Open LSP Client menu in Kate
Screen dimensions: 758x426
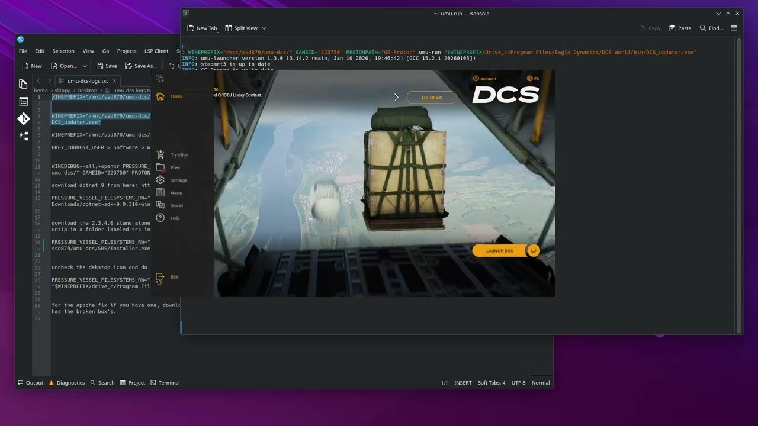[156, 51]
